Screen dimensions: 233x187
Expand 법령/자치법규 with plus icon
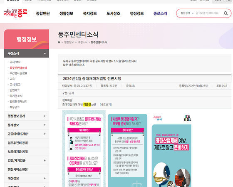click(45, 160)
